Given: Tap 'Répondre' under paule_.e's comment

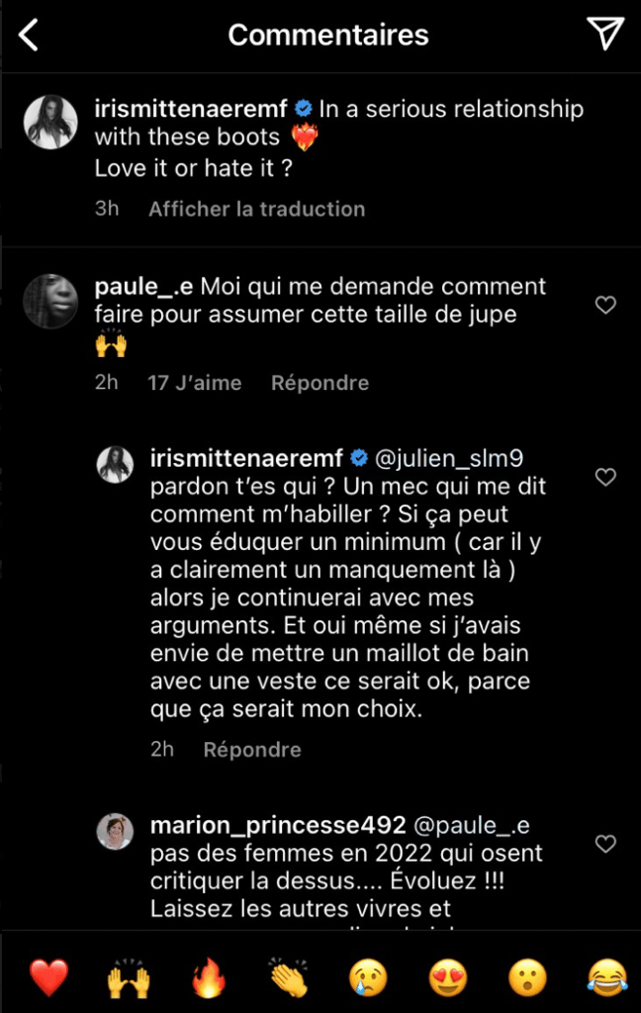Looking at the screenshot, I should coord(320,383).
